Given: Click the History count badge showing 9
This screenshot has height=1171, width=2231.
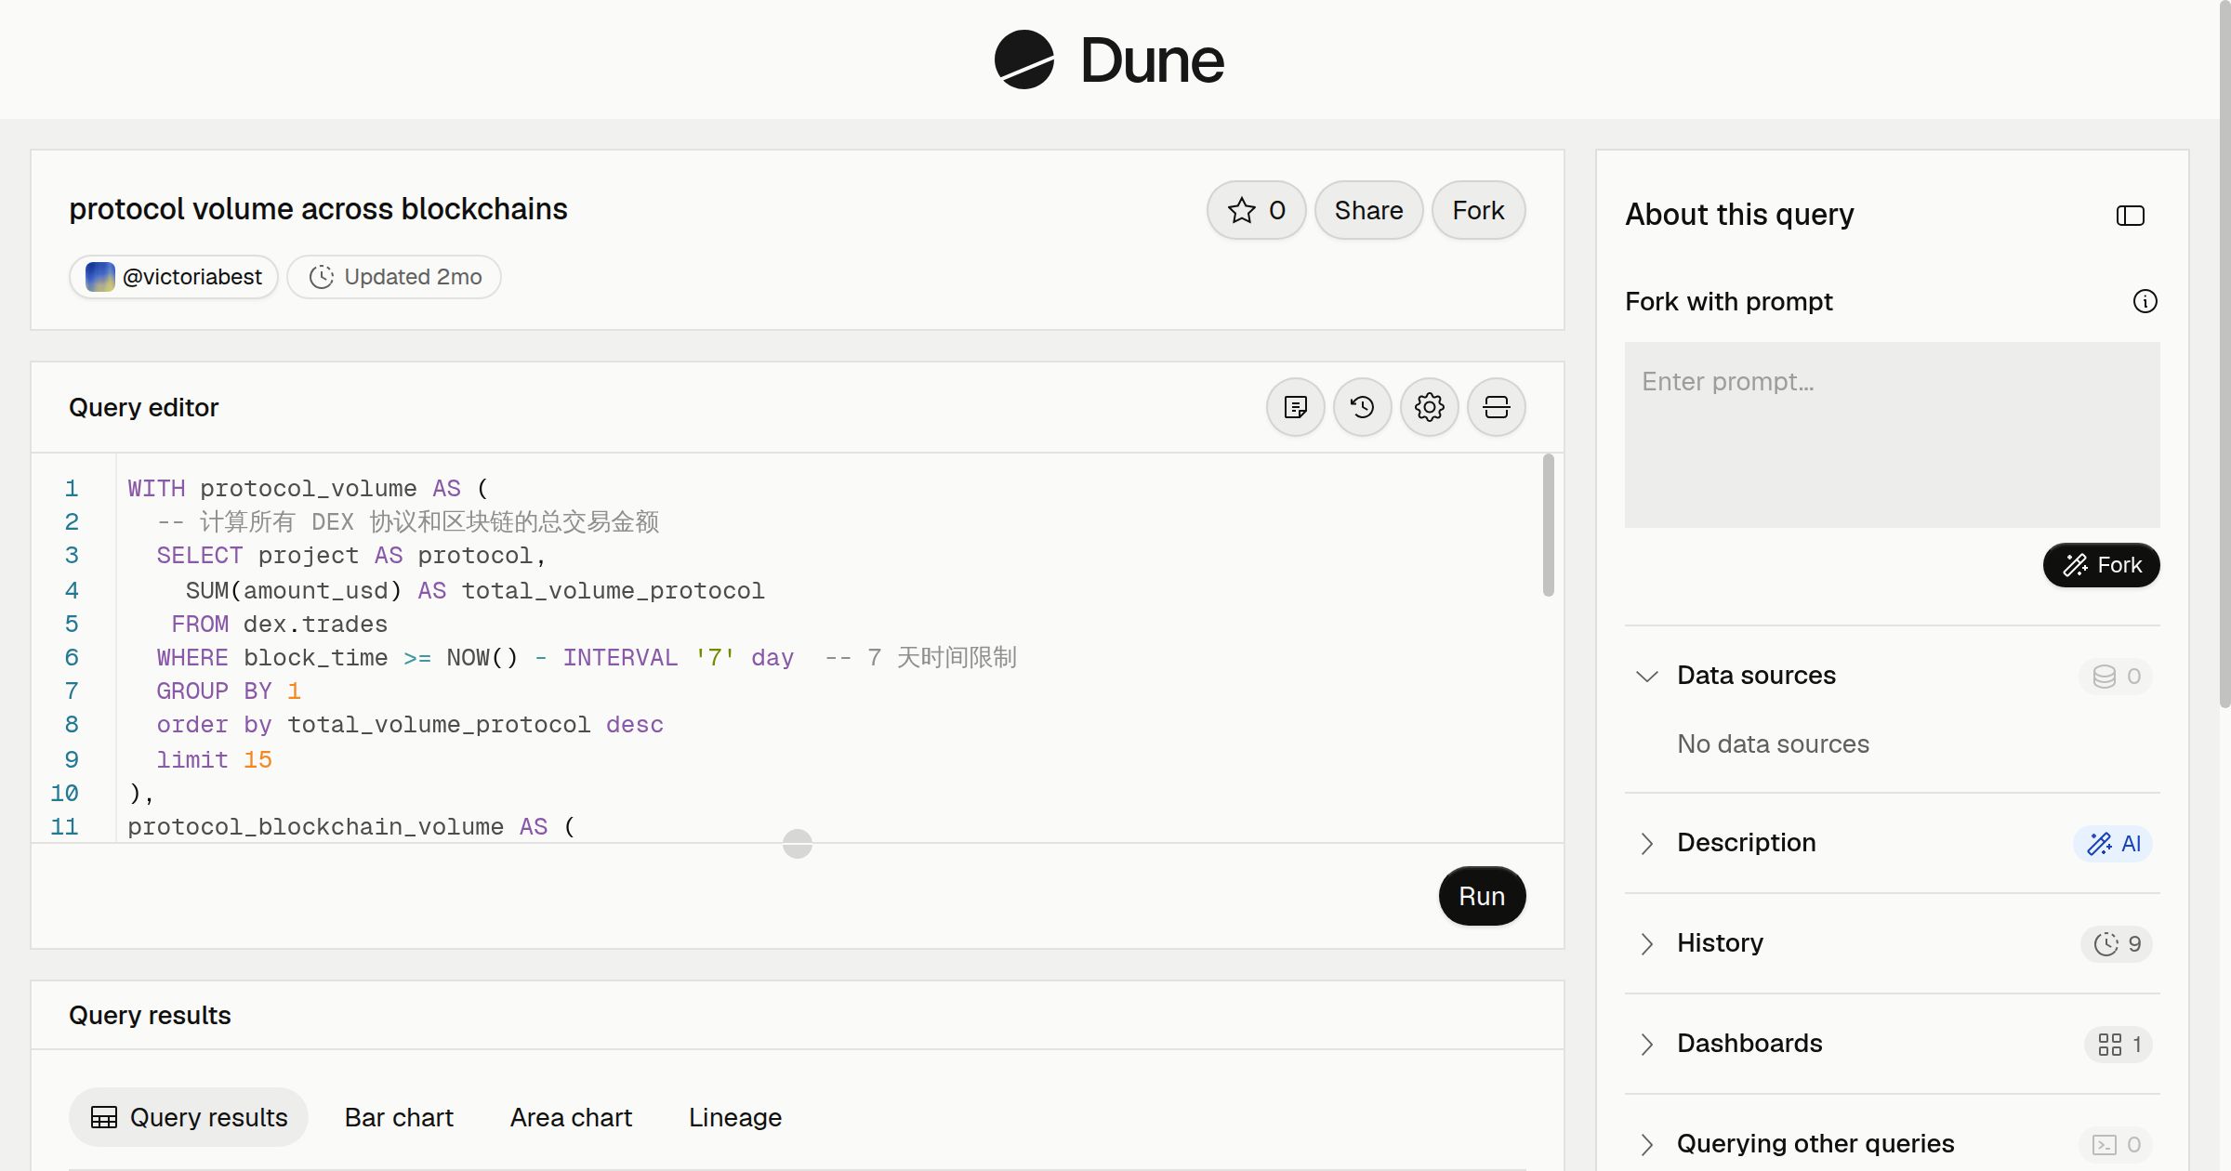Looking at the screenshot, I should 2117,943.
